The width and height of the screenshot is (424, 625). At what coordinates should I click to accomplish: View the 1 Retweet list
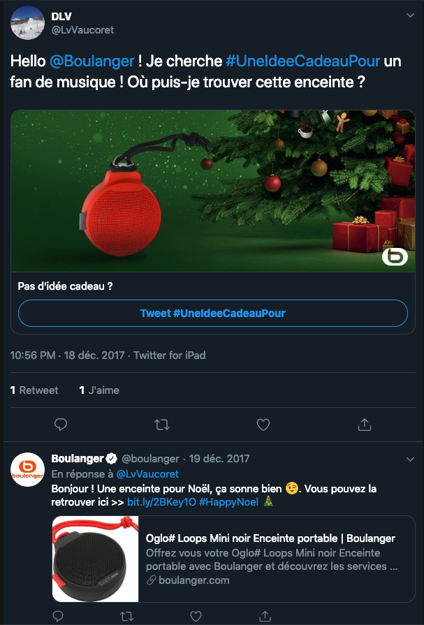[x=34, y=390]
